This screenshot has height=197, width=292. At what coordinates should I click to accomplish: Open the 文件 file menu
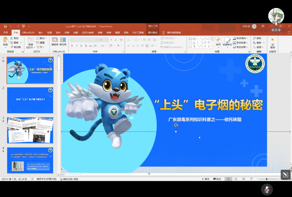(x=6, y=33)
